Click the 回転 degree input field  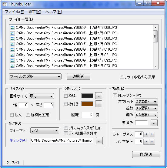tap(87, 115)
